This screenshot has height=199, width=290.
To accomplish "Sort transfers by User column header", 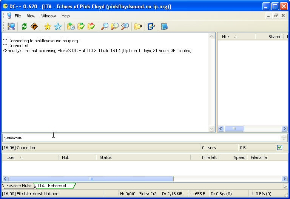I will (x=11, y=157).
